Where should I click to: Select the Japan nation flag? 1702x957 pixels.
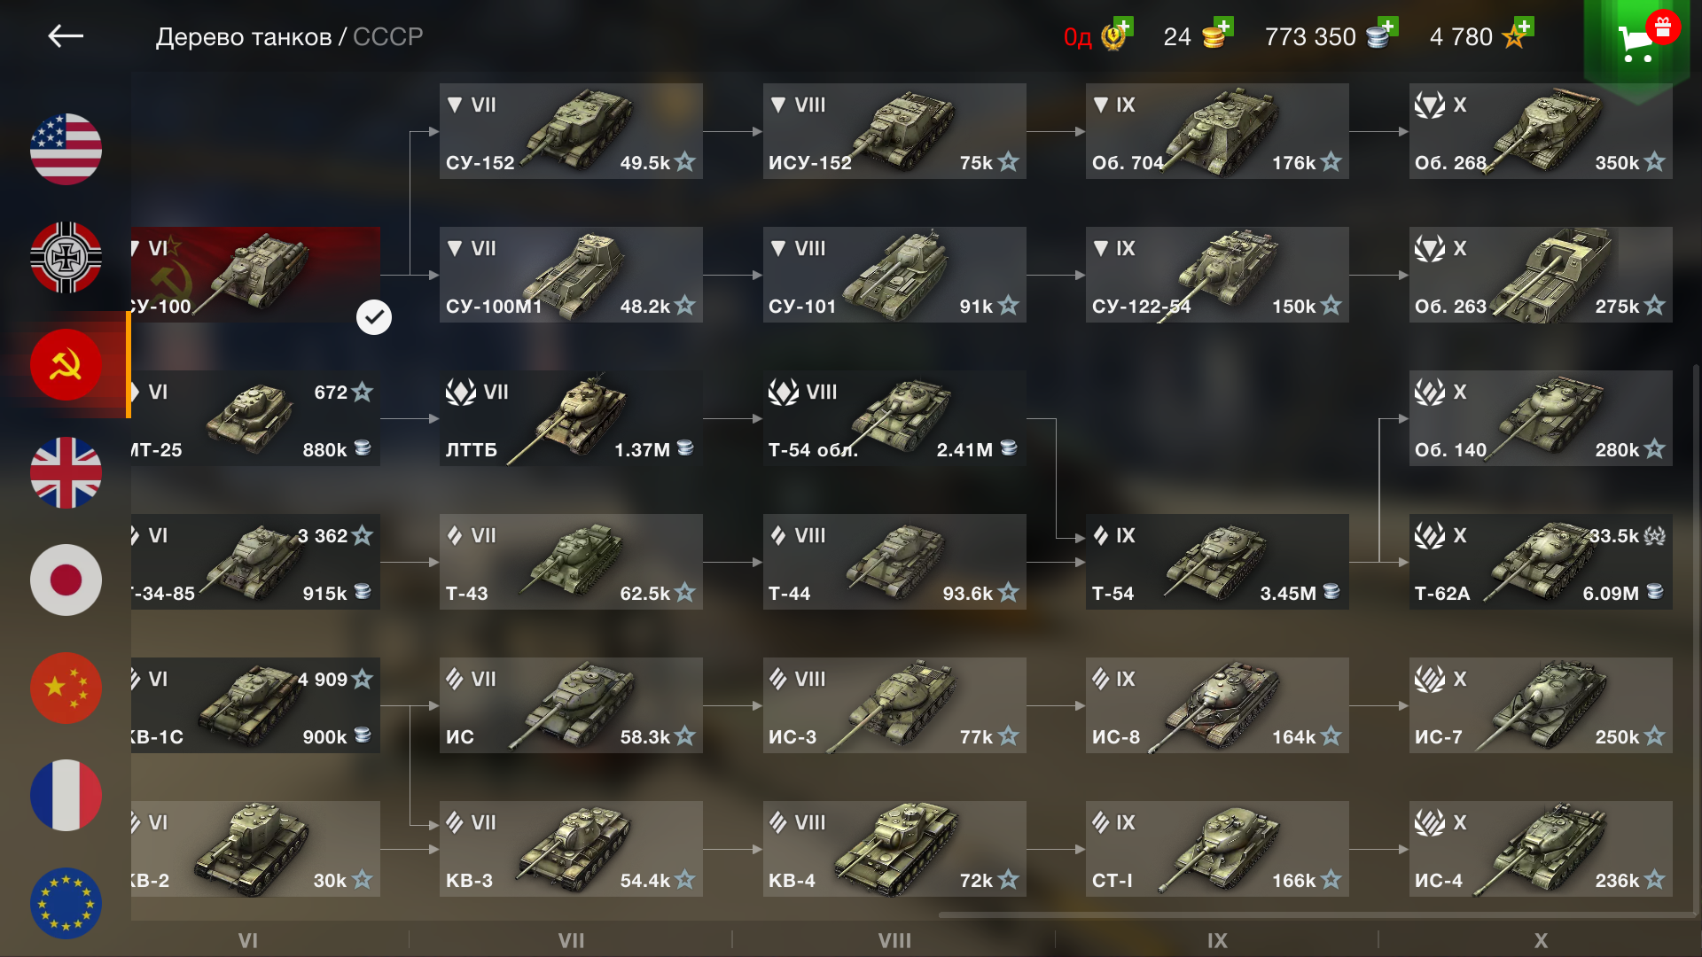tap(66, 580)
